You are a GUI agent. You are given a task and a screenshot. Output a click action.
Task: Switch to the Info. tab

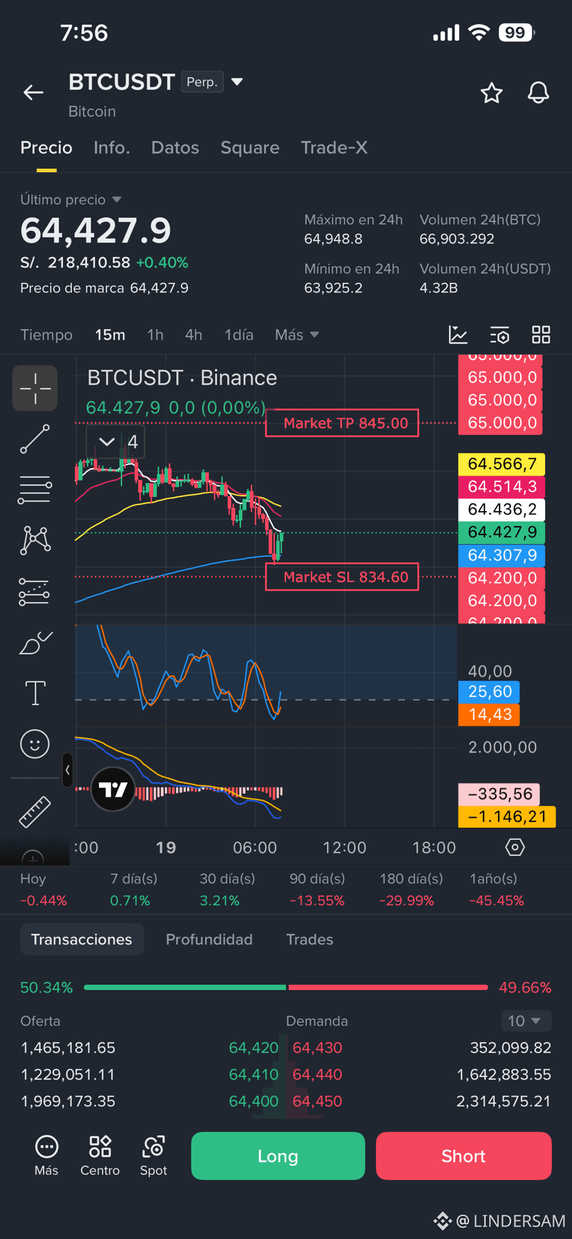click(112, 147)
